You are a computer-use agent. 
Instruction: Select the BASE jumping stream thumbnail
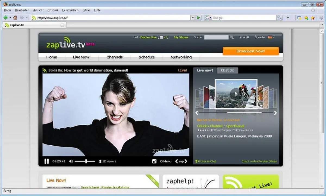pyautogui.click(x=236, y=94)
